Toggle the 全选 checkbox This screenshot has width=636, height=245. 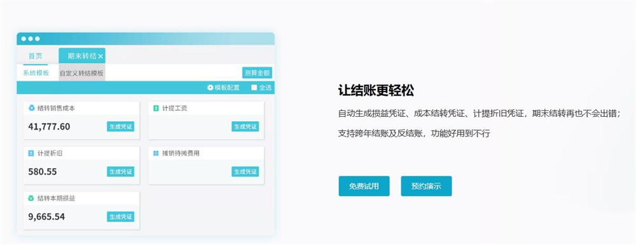click(254, 88)
